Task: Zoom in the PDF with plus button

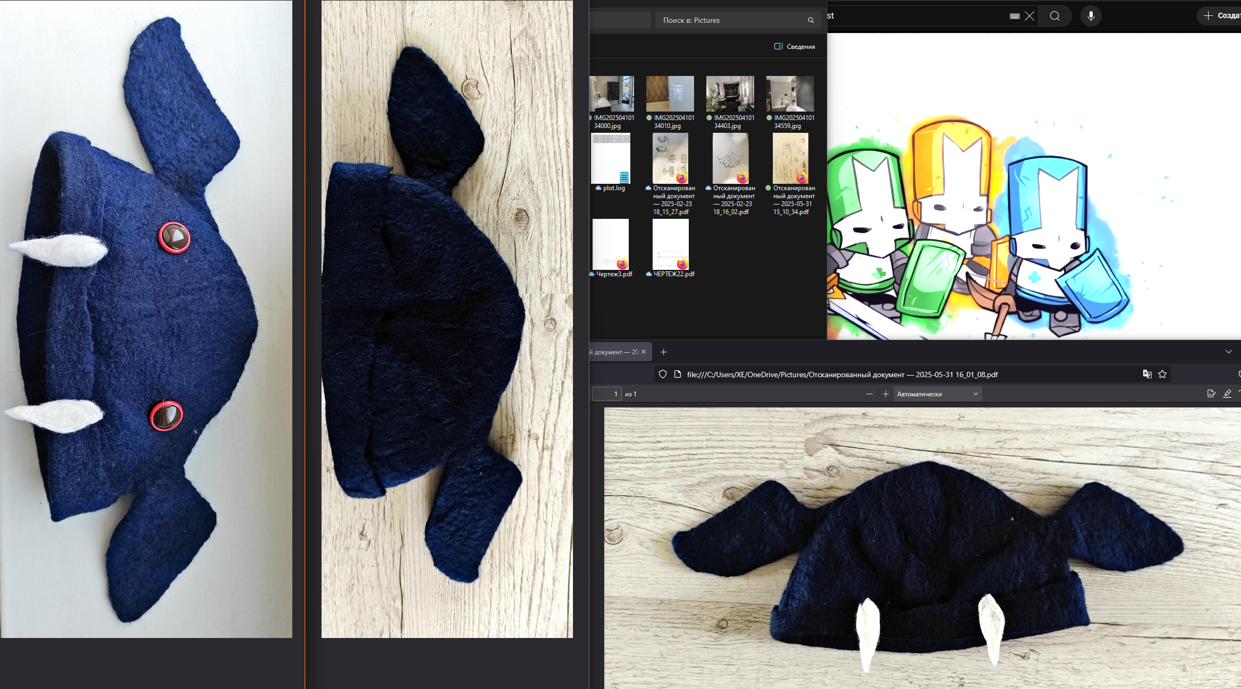Action: pyautogui.click(x=885, y=394)
